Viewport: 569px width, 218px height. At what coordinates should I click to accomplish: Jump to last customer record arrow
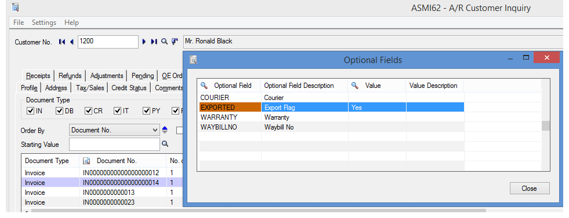154,42
